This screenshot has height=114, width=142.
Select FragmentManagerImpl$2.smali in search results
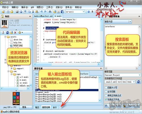tap(49, 97)
